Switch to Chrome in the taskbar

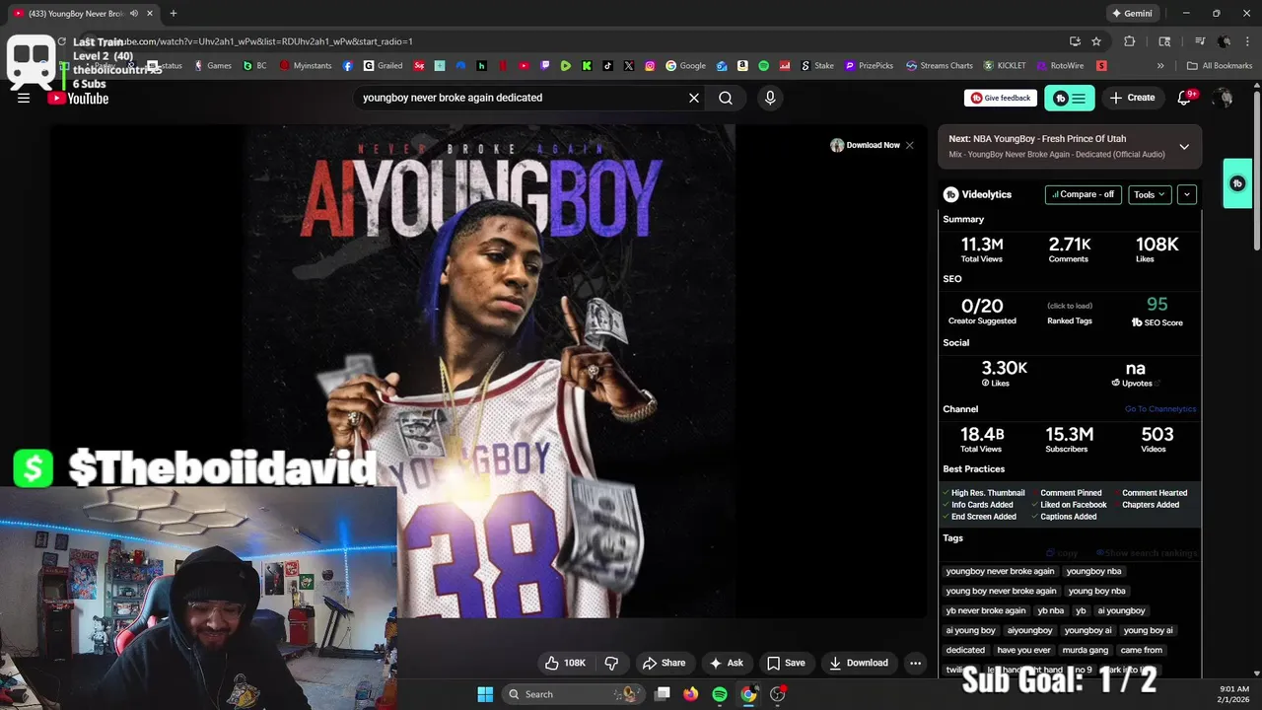click(748, 694)
